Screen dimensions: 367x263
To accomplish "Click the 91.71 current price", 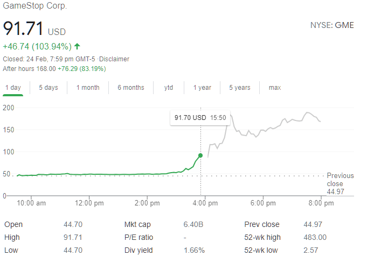I will (23, 29).
